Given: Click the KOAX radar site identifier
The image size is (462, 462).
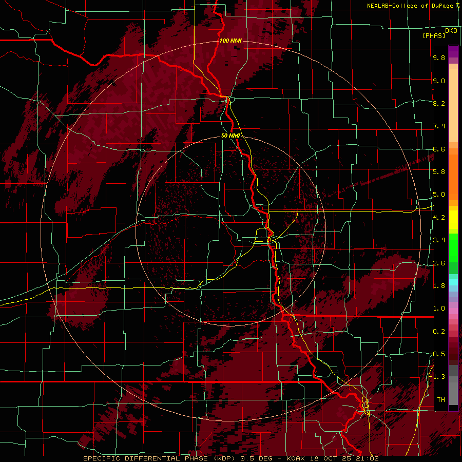Looking at the screenshot, I should point(296,458).
